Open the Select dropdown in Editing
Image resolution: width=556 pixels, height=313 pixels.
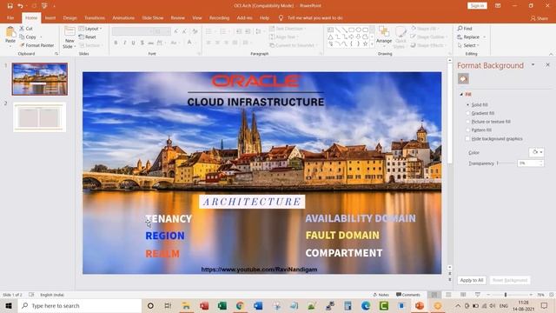tap(468, 45)
